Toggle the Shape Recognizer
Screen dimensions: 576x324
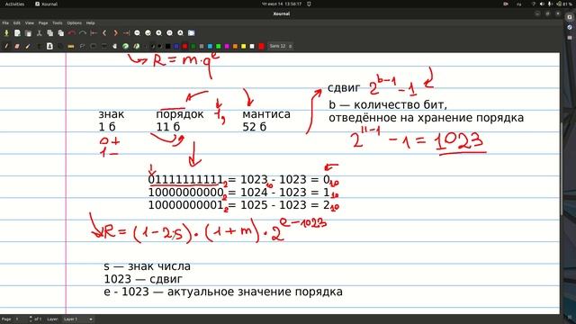click(x=60, y=46)
